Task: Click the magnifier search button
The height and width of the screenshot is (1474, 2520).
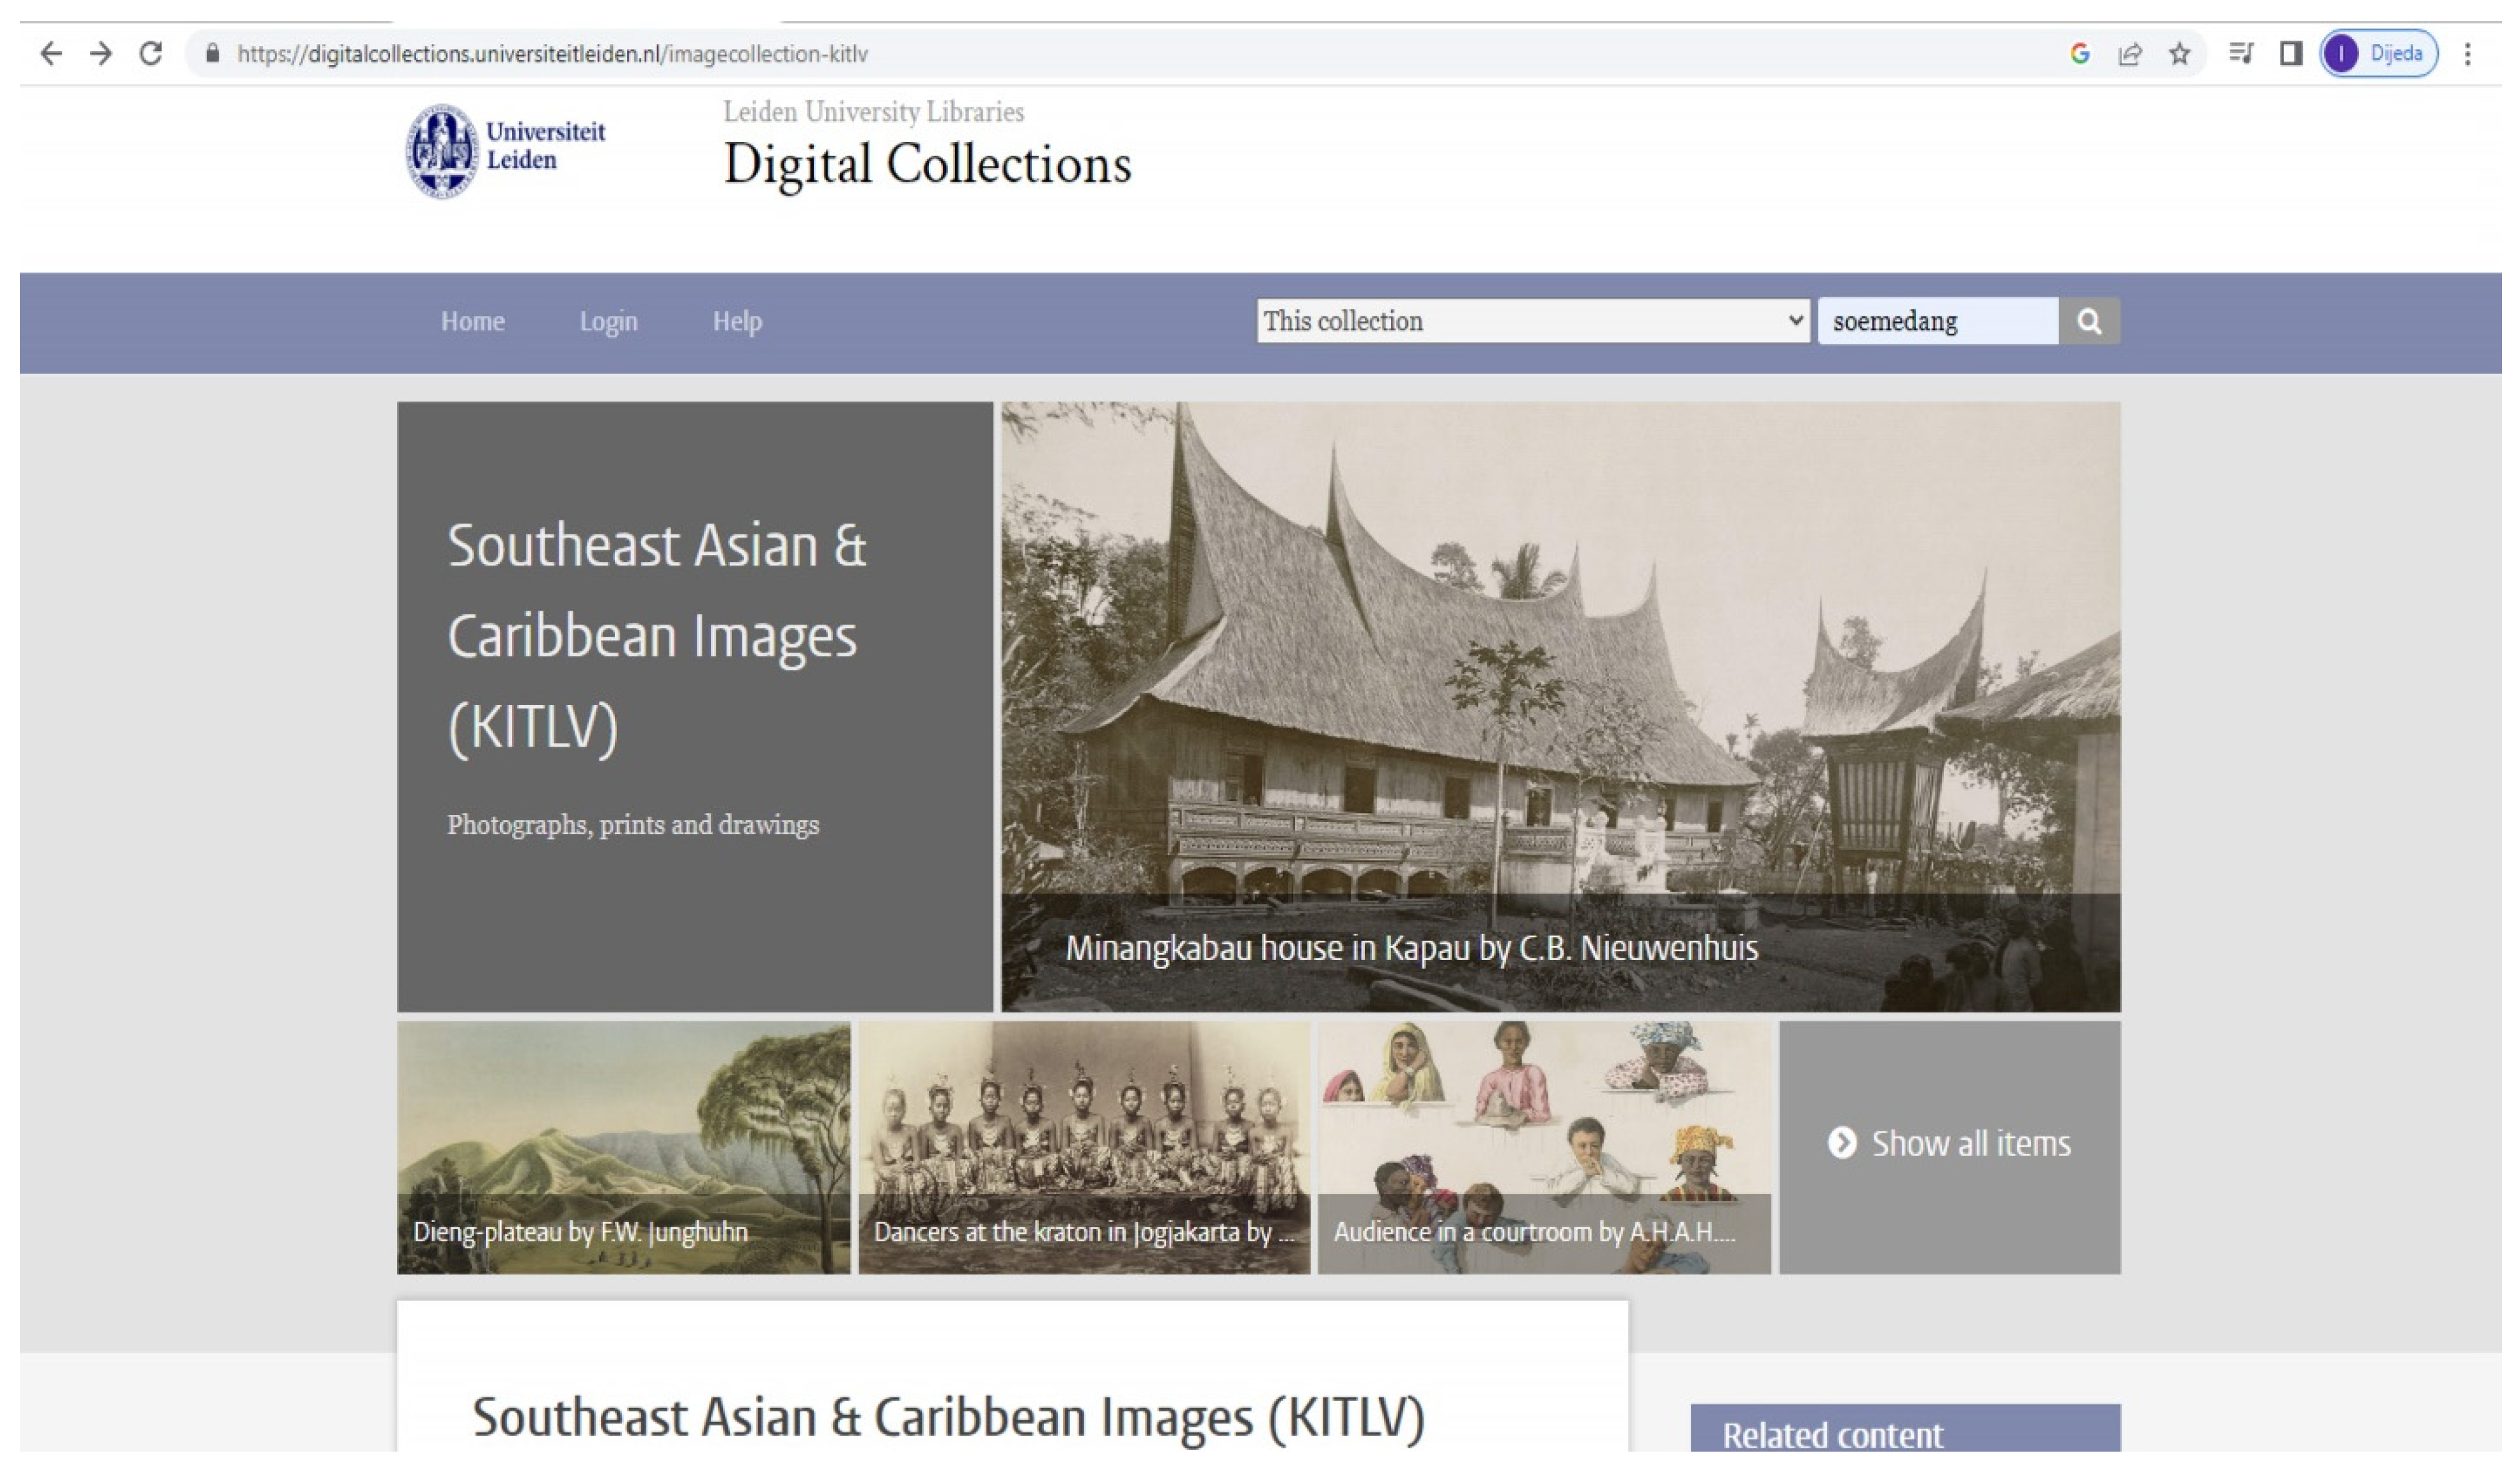Action: click(2089, 321)
